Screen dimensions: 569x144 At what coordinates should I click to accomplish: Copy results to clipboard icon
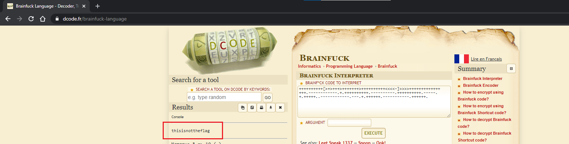pyautogui.click(x=243, y=107)
